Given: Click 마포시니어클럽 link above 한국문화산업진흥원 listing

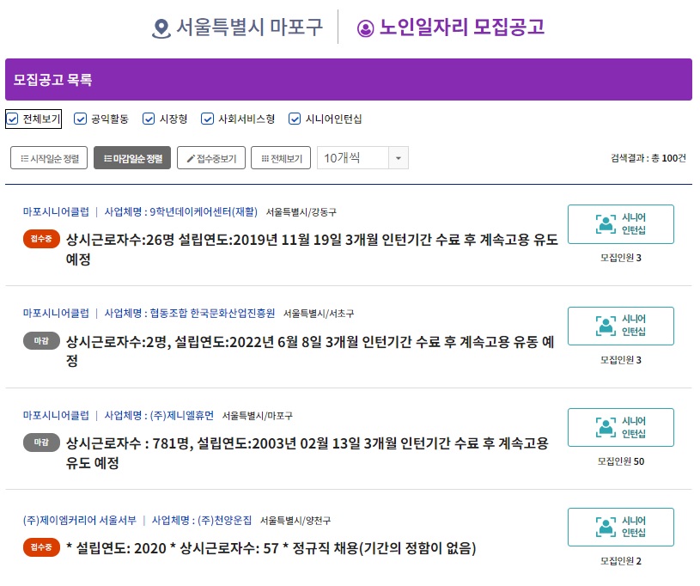Looking at the screenshot, I should 56,313.
